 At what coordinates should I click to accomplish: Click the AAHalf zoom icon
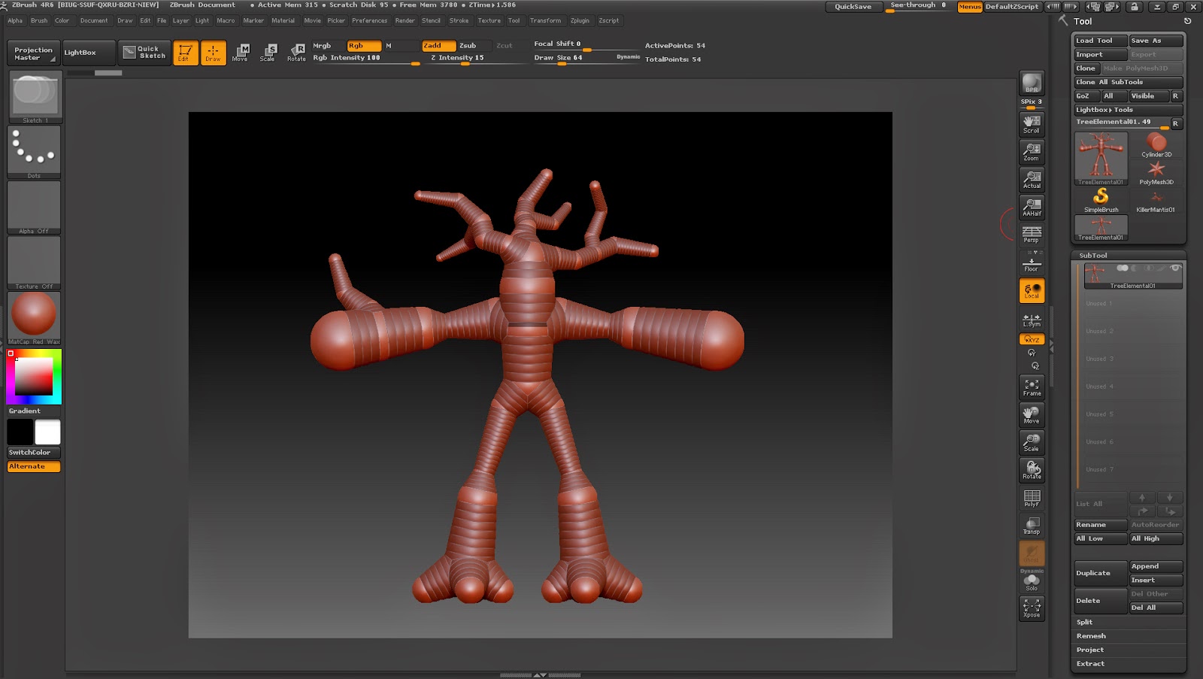[1032, 207]
